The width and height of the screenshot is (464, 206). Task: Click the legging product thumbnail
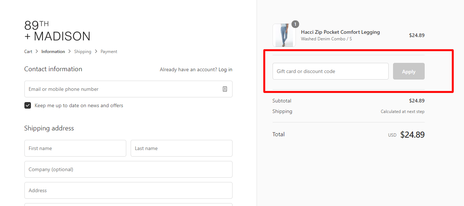284,35
